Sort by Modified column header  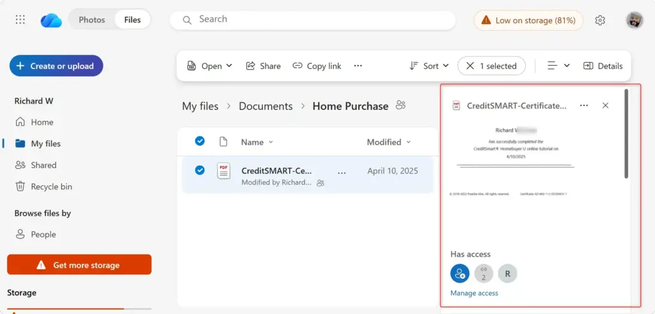tap(389, 142)
